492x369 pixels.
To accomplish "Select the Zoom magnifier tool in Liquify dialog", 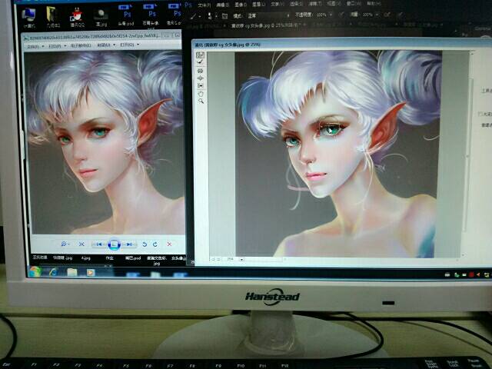I will (201, 101).
